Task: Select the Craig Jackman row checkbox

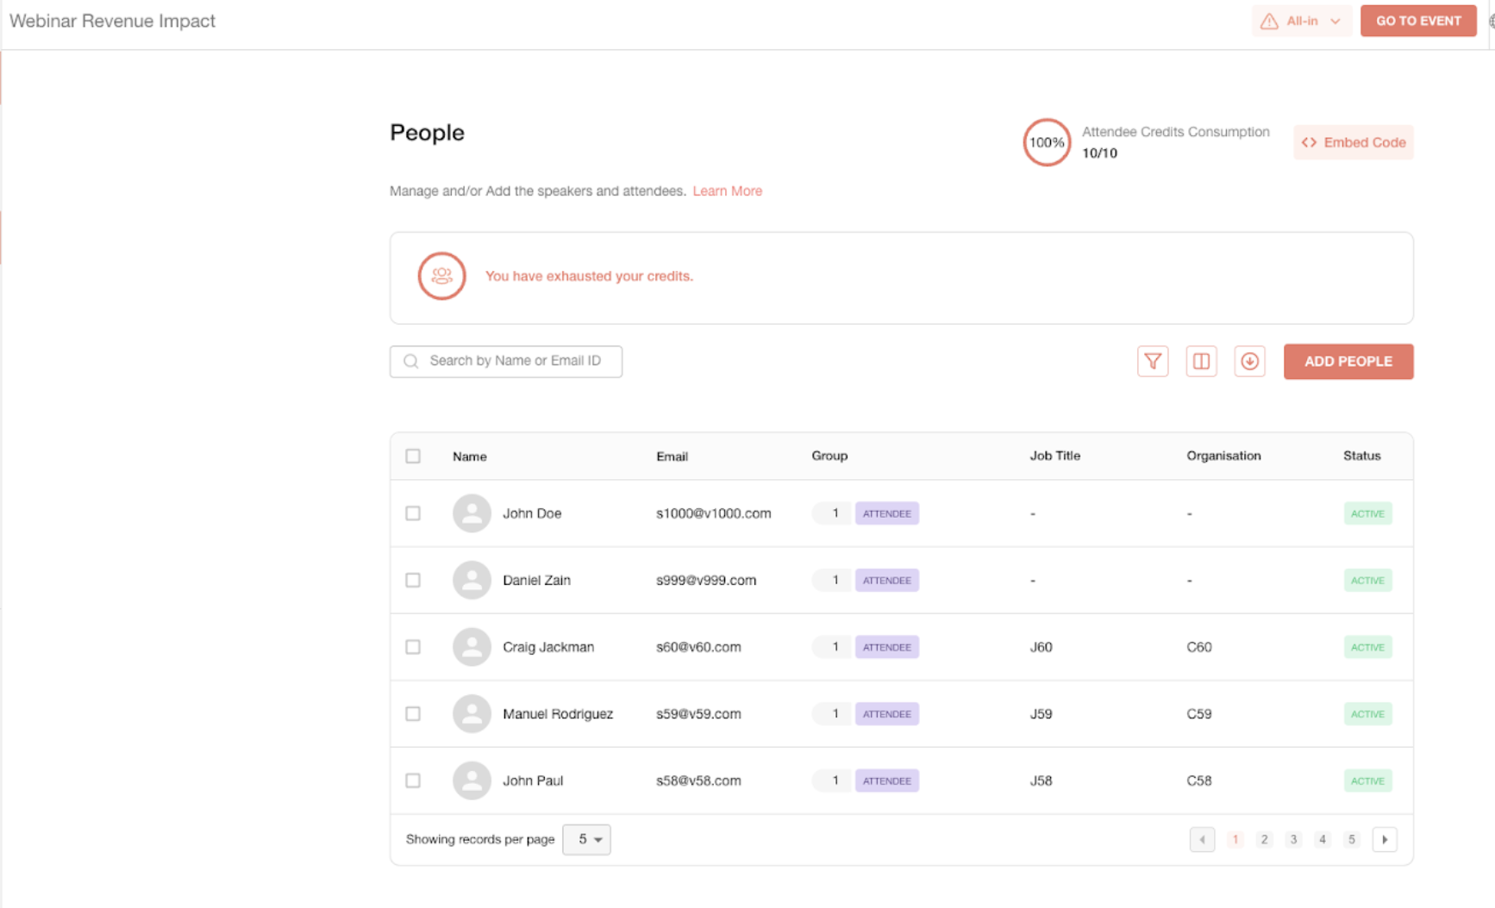Action: click(x=413, y=647)
